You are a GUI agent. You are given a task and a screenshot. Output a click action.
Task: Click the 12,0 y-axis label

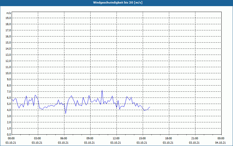8,61
